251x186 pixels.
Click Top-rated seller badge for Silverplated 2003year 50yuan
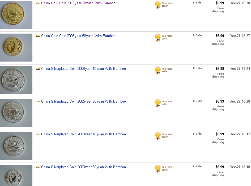[x=158, y=169]
